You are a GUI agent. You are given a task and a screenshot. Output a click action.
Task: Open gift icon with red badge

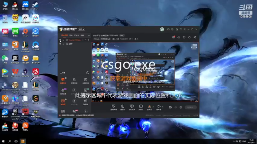(173, 37)
